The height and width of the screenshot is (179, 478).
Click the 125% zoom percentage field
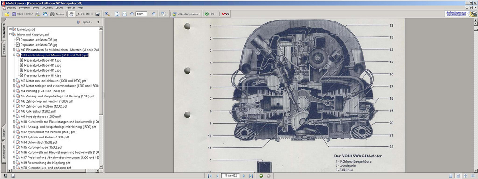[141, 14]
